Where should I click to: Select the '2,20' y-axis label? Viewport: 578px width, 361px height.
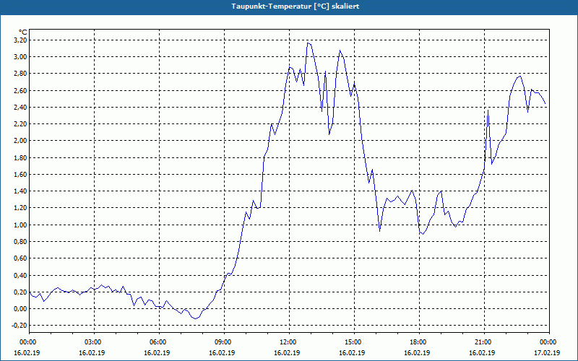20,123
